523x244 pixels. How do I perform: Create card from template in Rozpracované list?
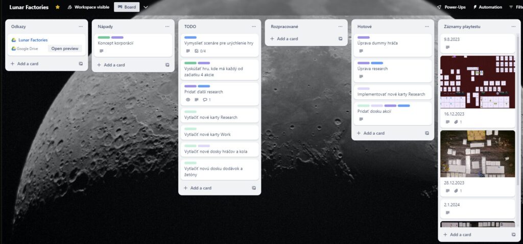click(x=340, y=39)
